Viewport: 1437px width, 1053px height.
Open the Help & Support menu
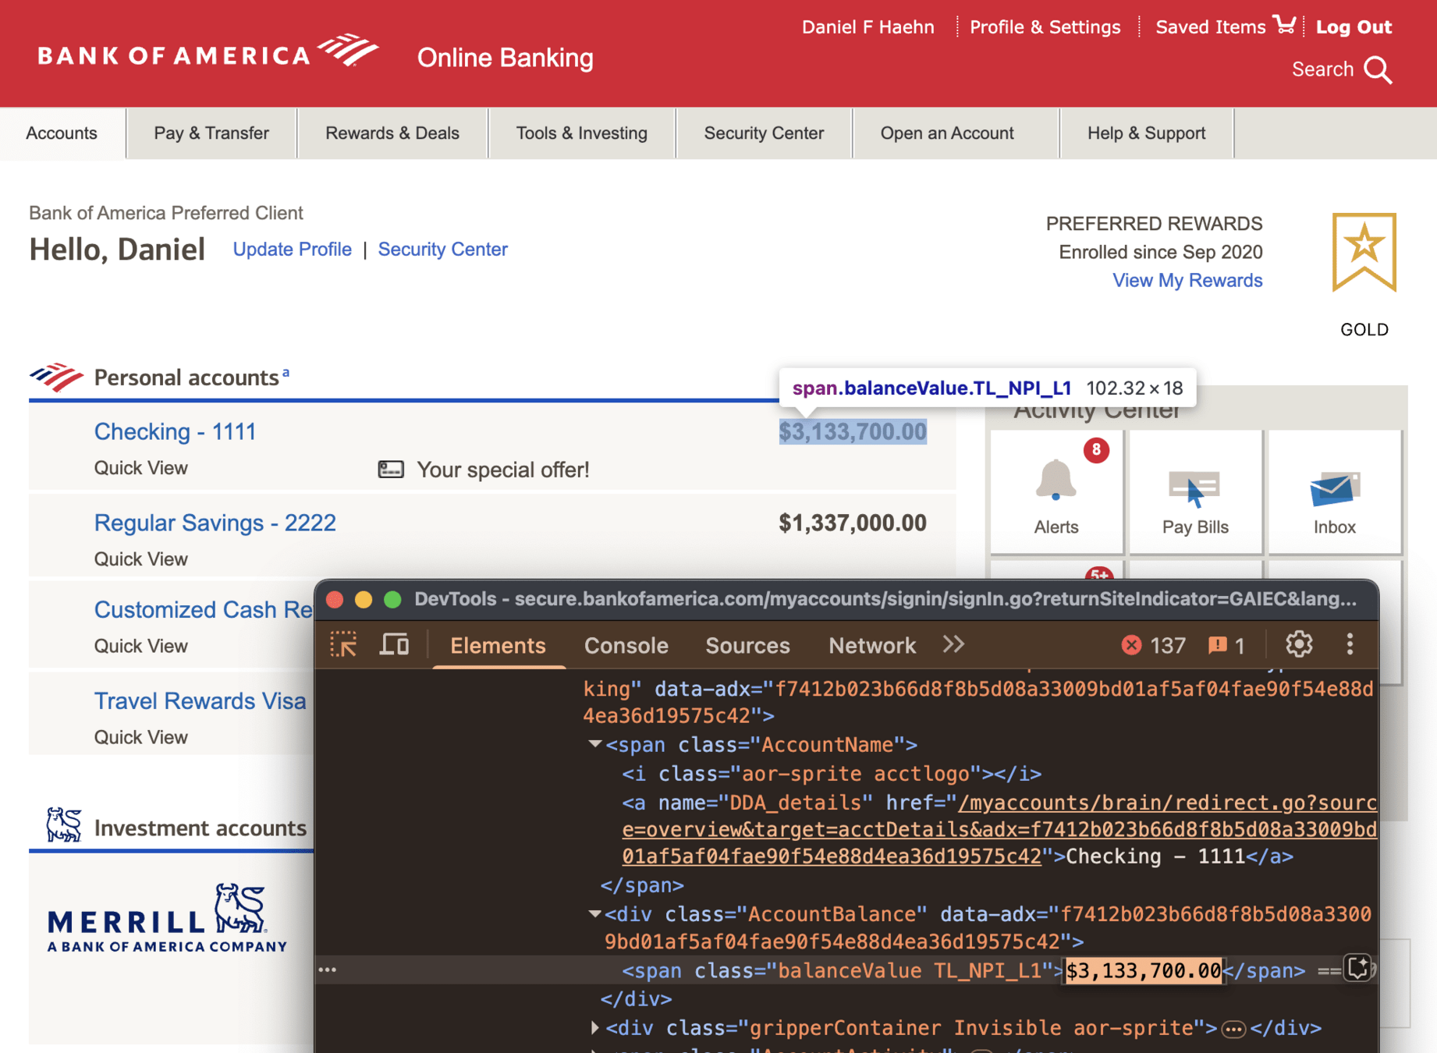(1147, 133)
